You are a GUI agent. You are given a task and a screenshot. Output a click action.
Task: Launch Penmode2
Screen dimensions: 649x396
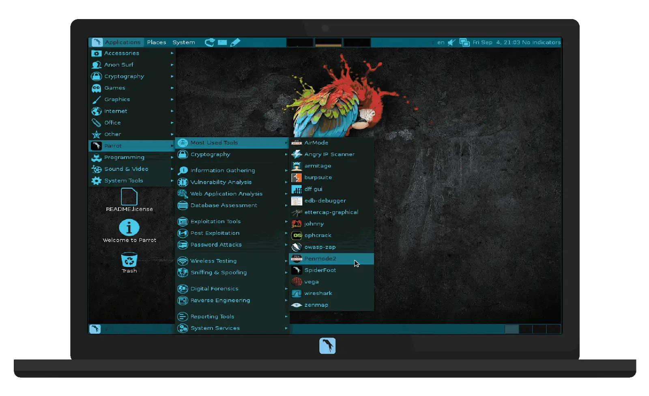331,258
